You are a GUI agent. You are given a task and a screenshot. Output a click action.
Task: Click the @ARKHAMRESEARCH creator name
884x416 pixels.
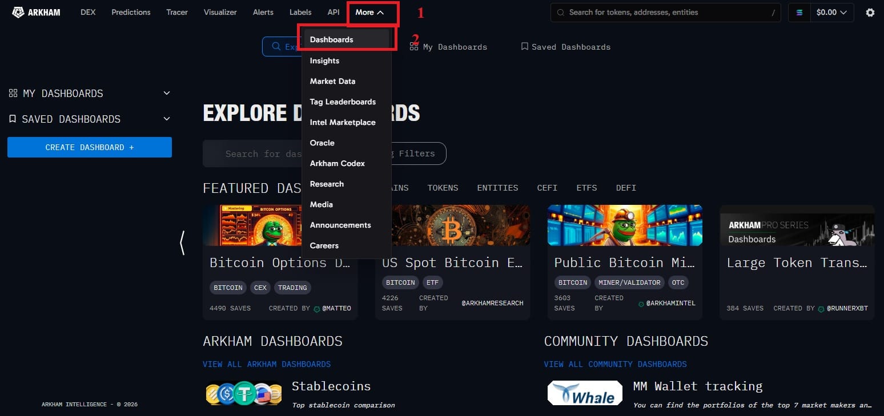point(492,303)
